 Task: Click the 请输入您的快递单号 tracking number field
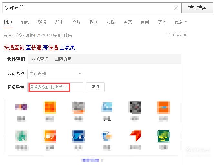[x=55, y=87]
